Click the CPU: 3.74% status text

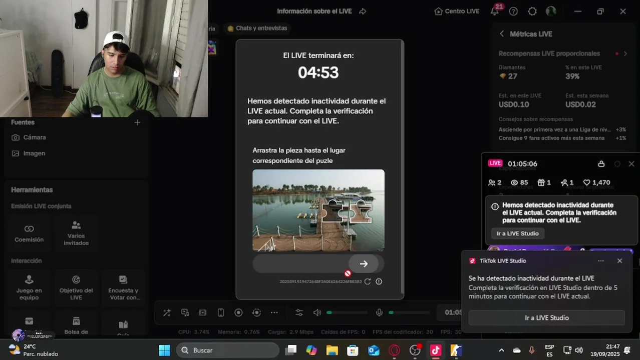click(x=194, y=332)
